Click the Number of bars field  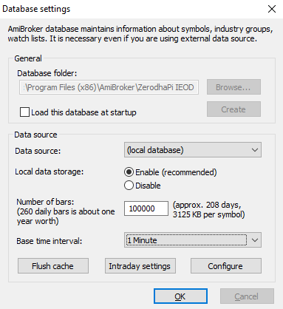pos(146,208)
